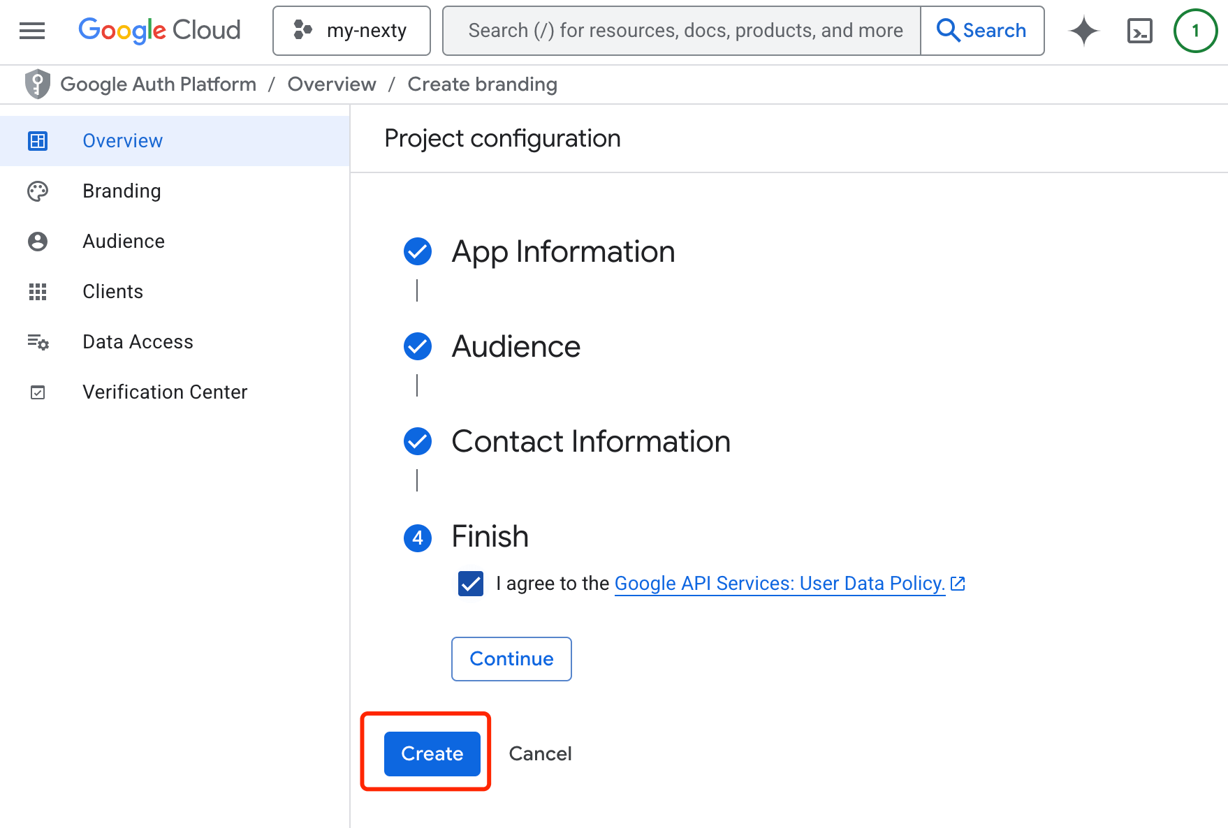This screenshot has height=828, width=1228.
Task: Click the Audience person icon
Action: click(x=38, y=242)
